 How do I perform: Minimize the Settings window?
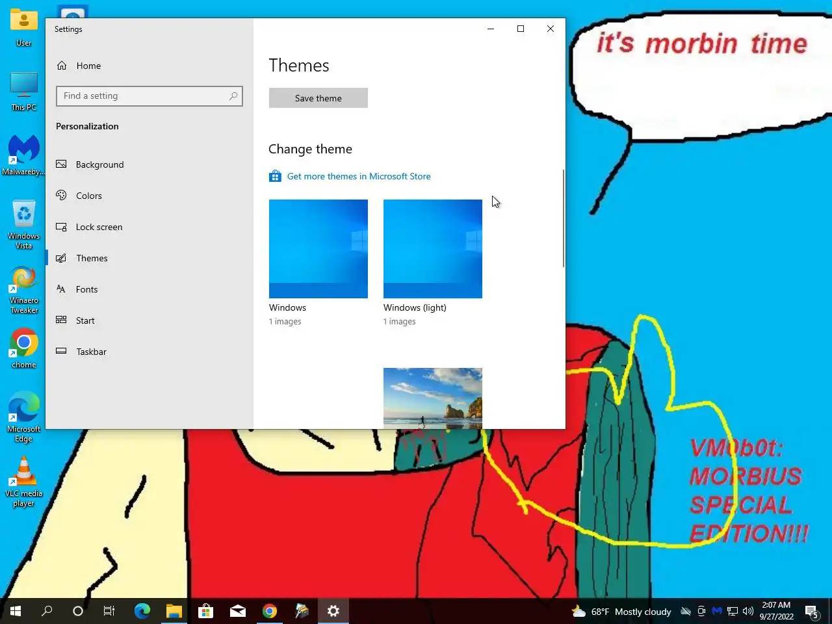(491, 29)
